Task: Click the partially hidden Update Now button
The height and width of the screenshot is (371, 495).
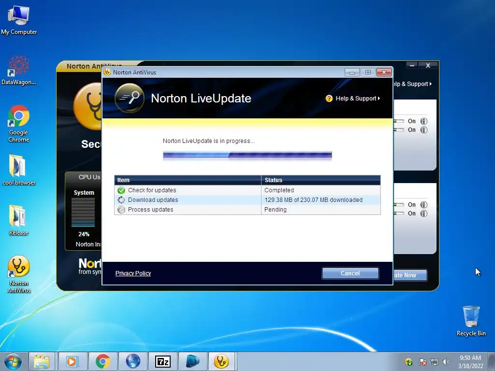Action: click(x=410, y=275)
